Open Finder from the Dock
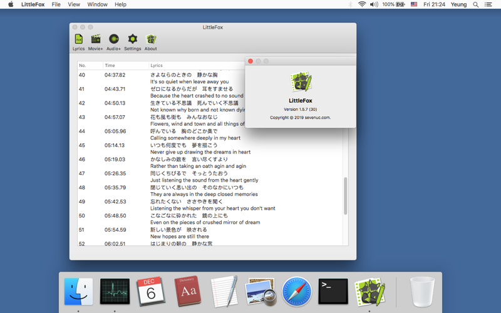This screenshot has height=313, width=501. pyautogui.click(x=78, y=292)
